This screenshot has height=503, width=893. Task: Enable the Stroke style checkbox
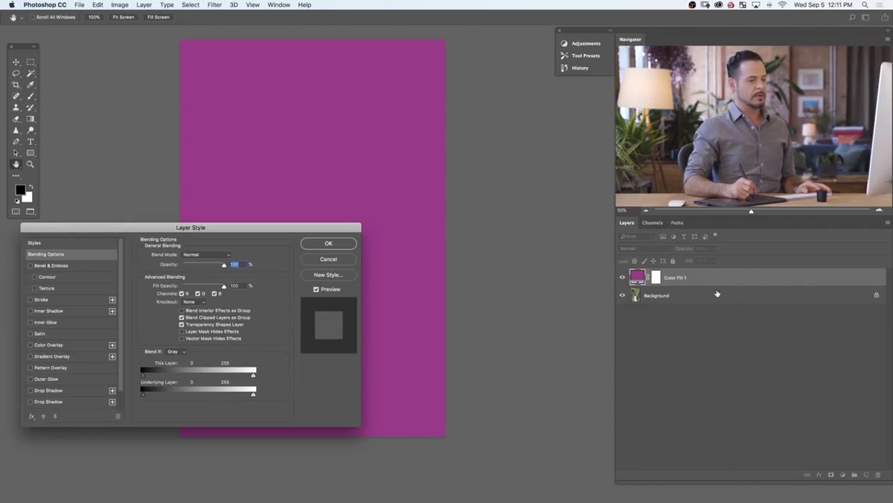point(31,300)
